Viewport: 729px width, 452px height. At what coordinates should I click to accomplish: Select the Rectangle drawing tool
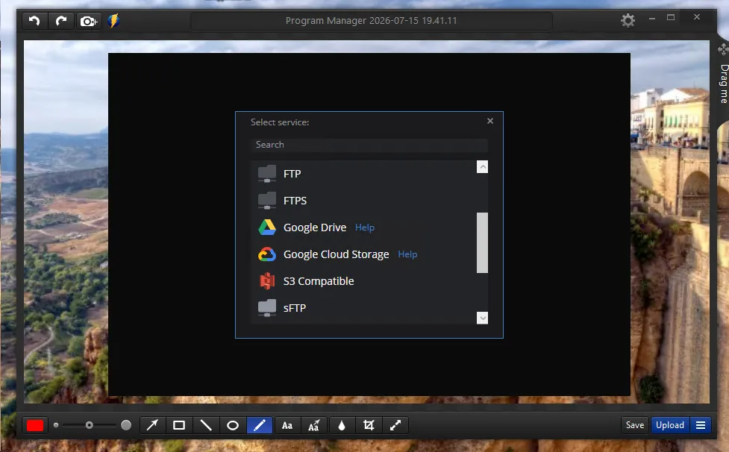pyautogui.click(x=179, y=425)
